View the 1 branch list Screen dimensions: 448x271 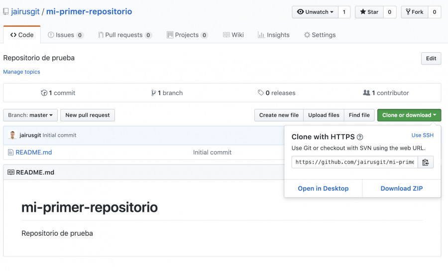click(x=167, y=92)
